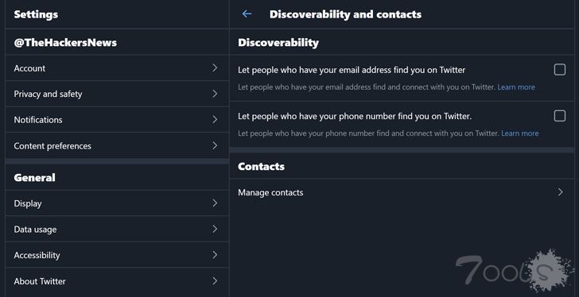The height and width of the screenshot is (297, 579).
Task: Enable email address discoverability checkbox
Action: click(560, 70)
